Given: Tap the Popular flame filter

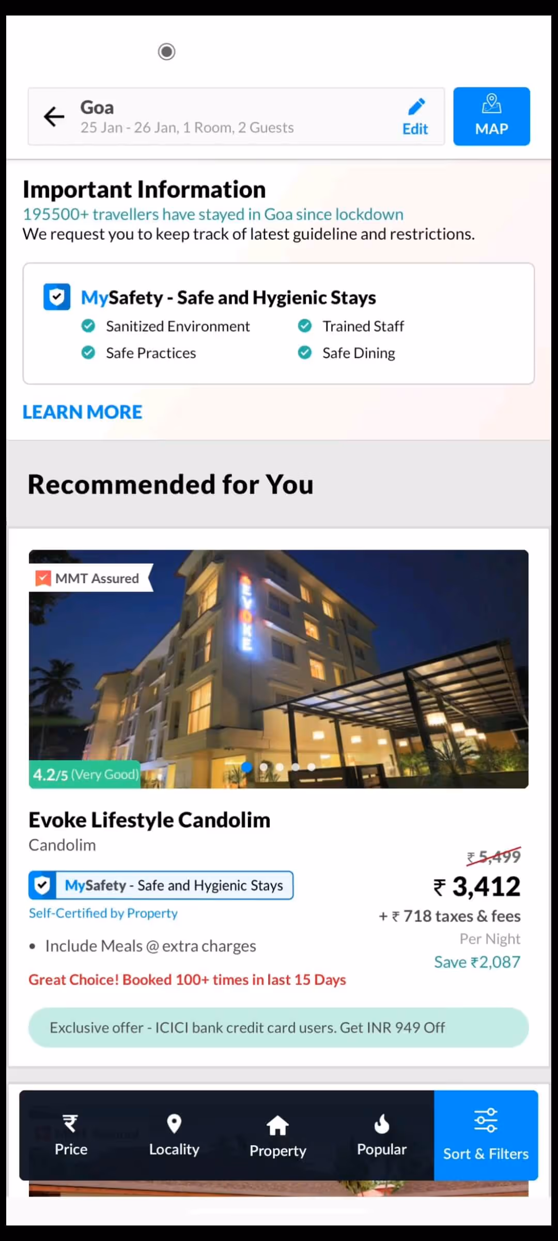Looking at the screenshot, I should point(382,1123).
